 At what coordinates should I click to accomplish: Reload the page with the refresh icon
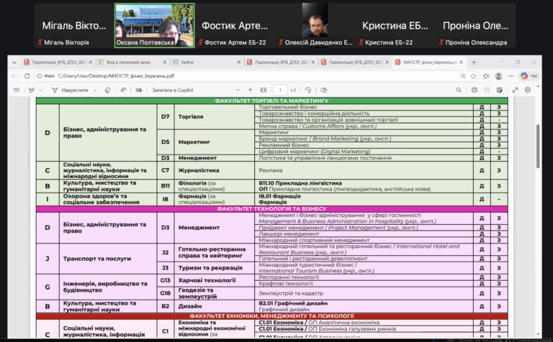pos(27,75)
